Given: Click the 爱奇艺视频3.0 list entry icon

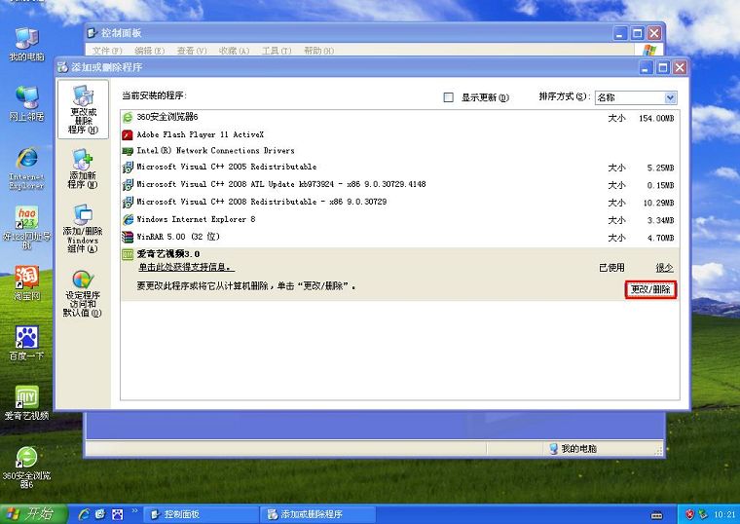Looking at the screenshot, I should (x=128, y=254).
